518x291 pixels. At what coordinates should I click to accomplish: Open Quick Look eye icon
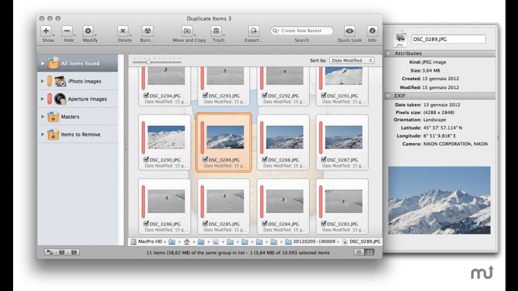tap(350, 31)
